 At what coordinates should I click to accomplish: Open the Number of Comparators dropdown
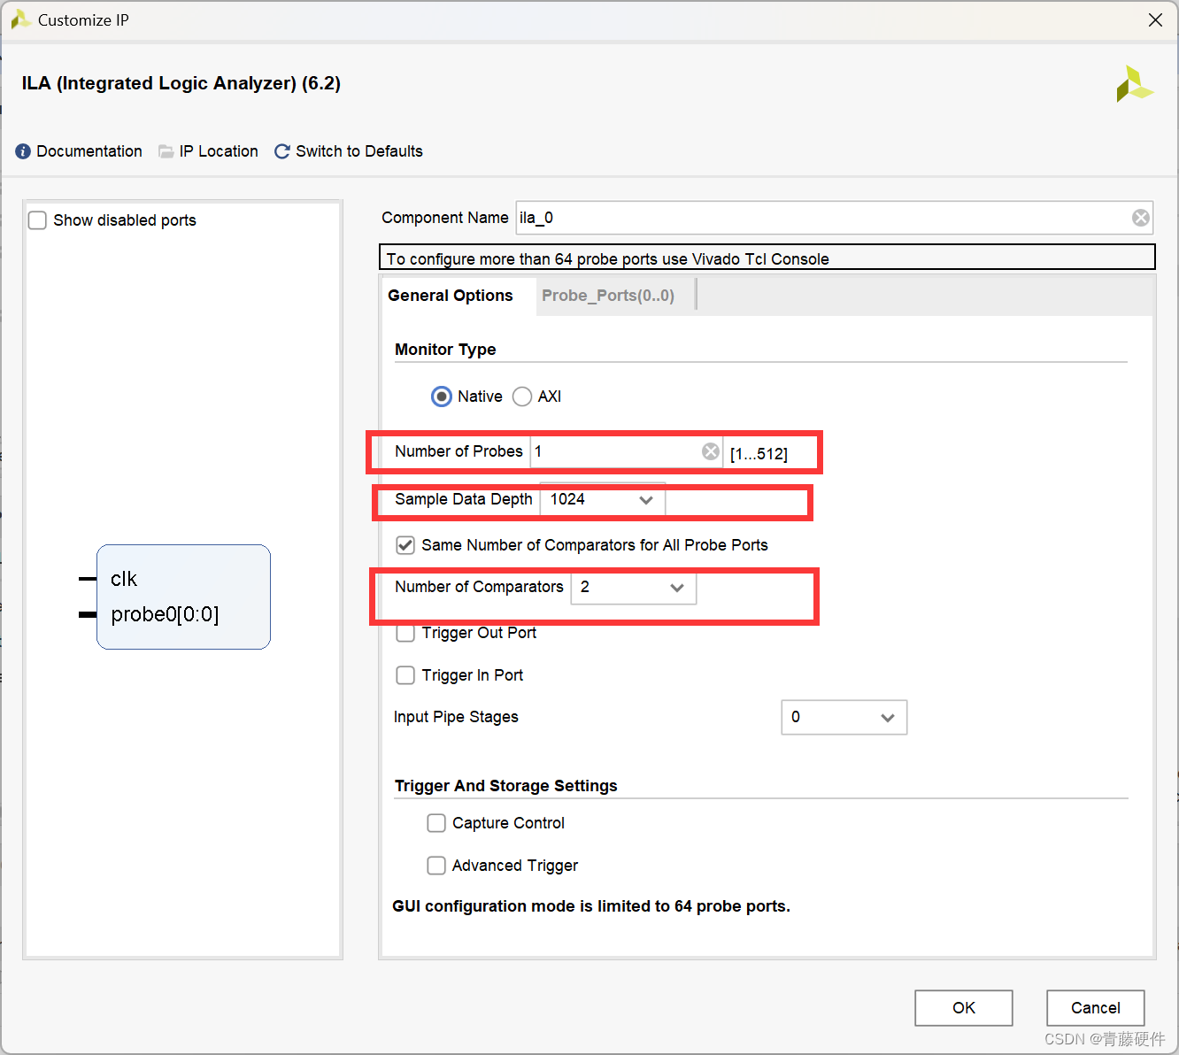point(633,588)
